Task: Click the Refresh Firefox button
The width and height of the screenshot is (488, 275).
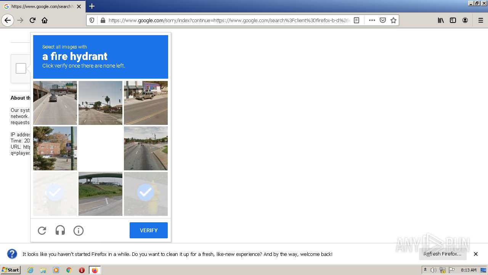Action: (x=442, y=254)
